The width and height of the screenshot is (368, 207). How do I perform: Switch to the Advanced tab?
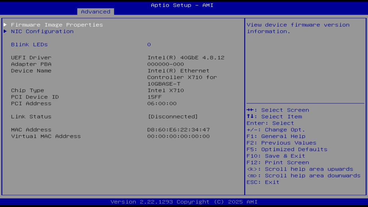click(x=95, y=11)
